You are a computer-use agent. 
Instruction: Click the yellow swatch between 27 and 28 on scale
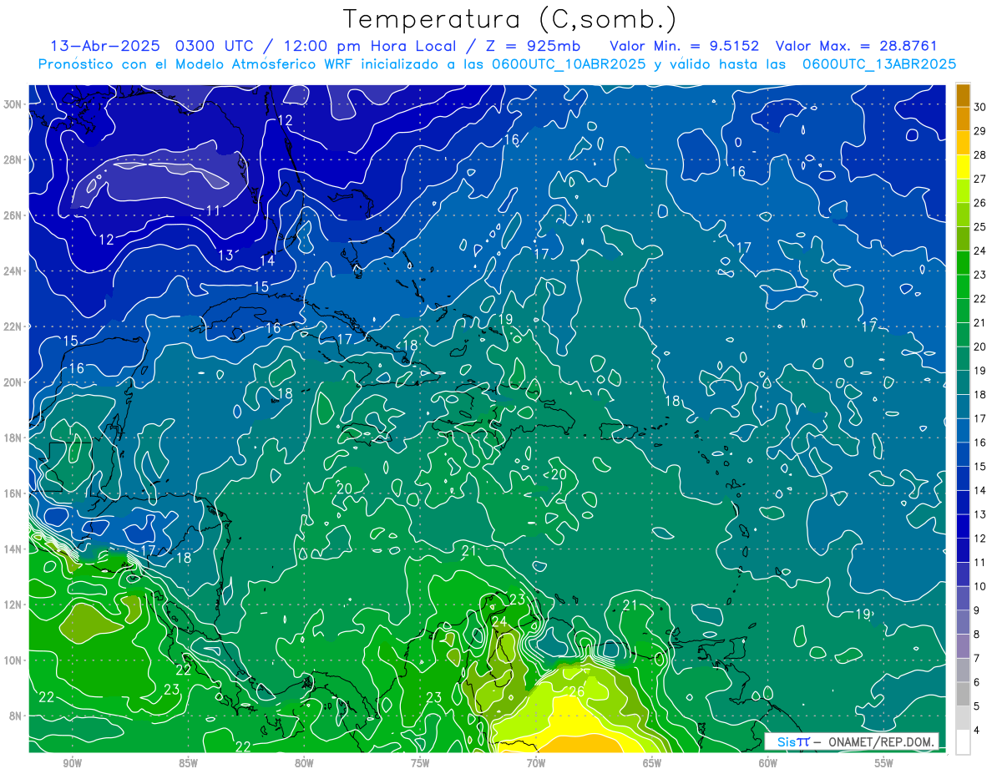point(963,166)
